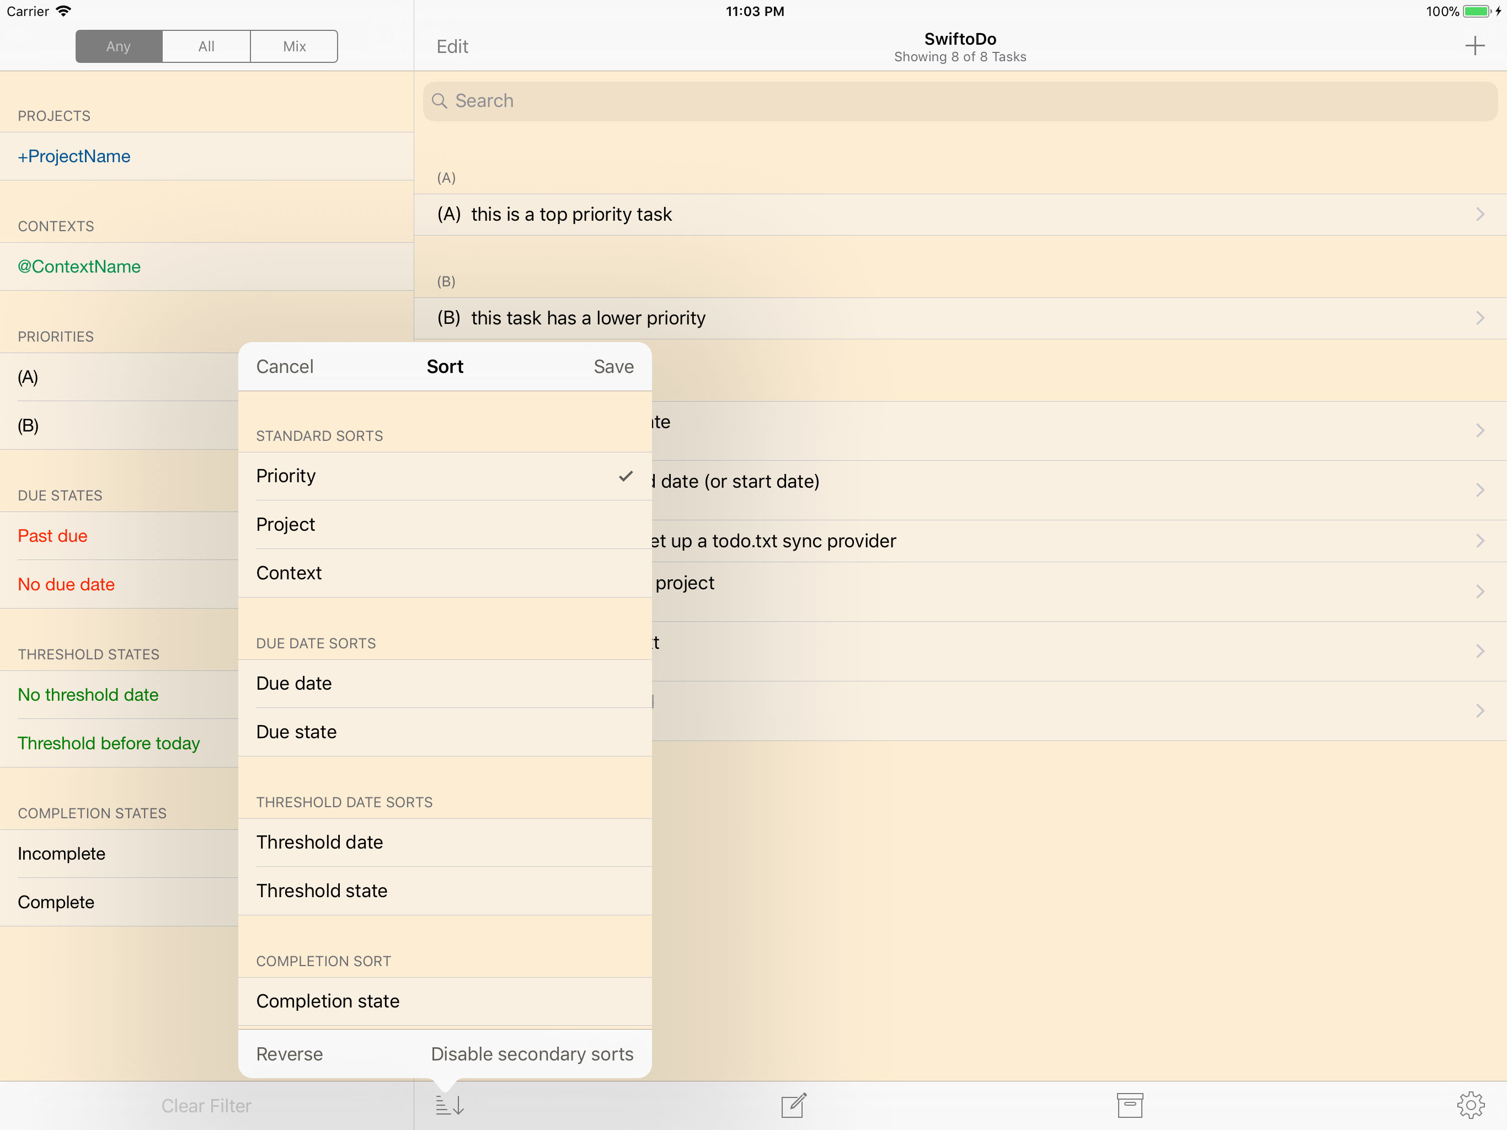Save the sort settings
Image resolution: width=1507 pixels, height=1130 pixels.
click(613, 367)
